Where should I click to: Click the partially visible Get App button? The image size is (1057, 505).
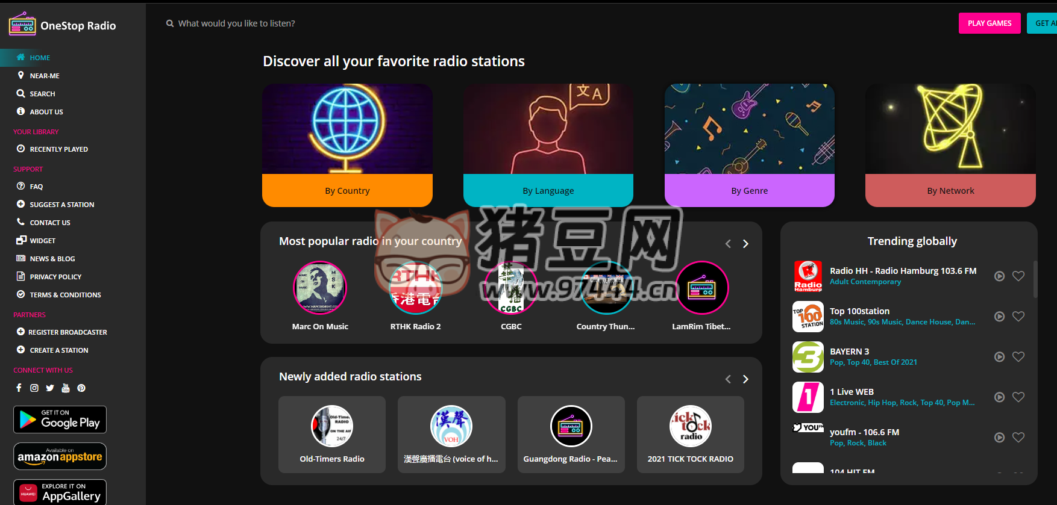(x=1042, y=23)
